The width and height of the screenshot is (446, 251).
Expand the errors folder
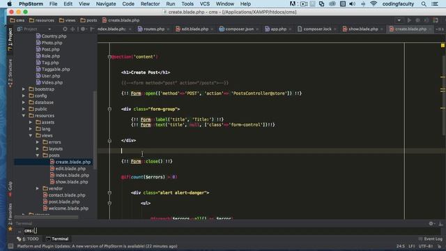pyautogui.click(x=38, y=142)
